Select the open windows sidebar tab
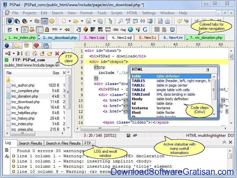The width and height of the screenshot is (237, 178). pos(46,46)
